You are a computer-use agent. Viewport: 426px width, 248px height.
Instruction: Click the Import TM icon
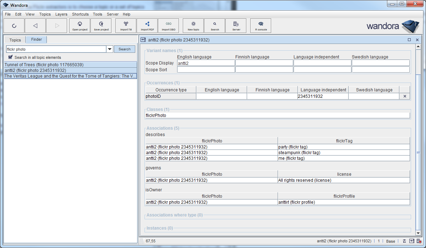point(126,26)
